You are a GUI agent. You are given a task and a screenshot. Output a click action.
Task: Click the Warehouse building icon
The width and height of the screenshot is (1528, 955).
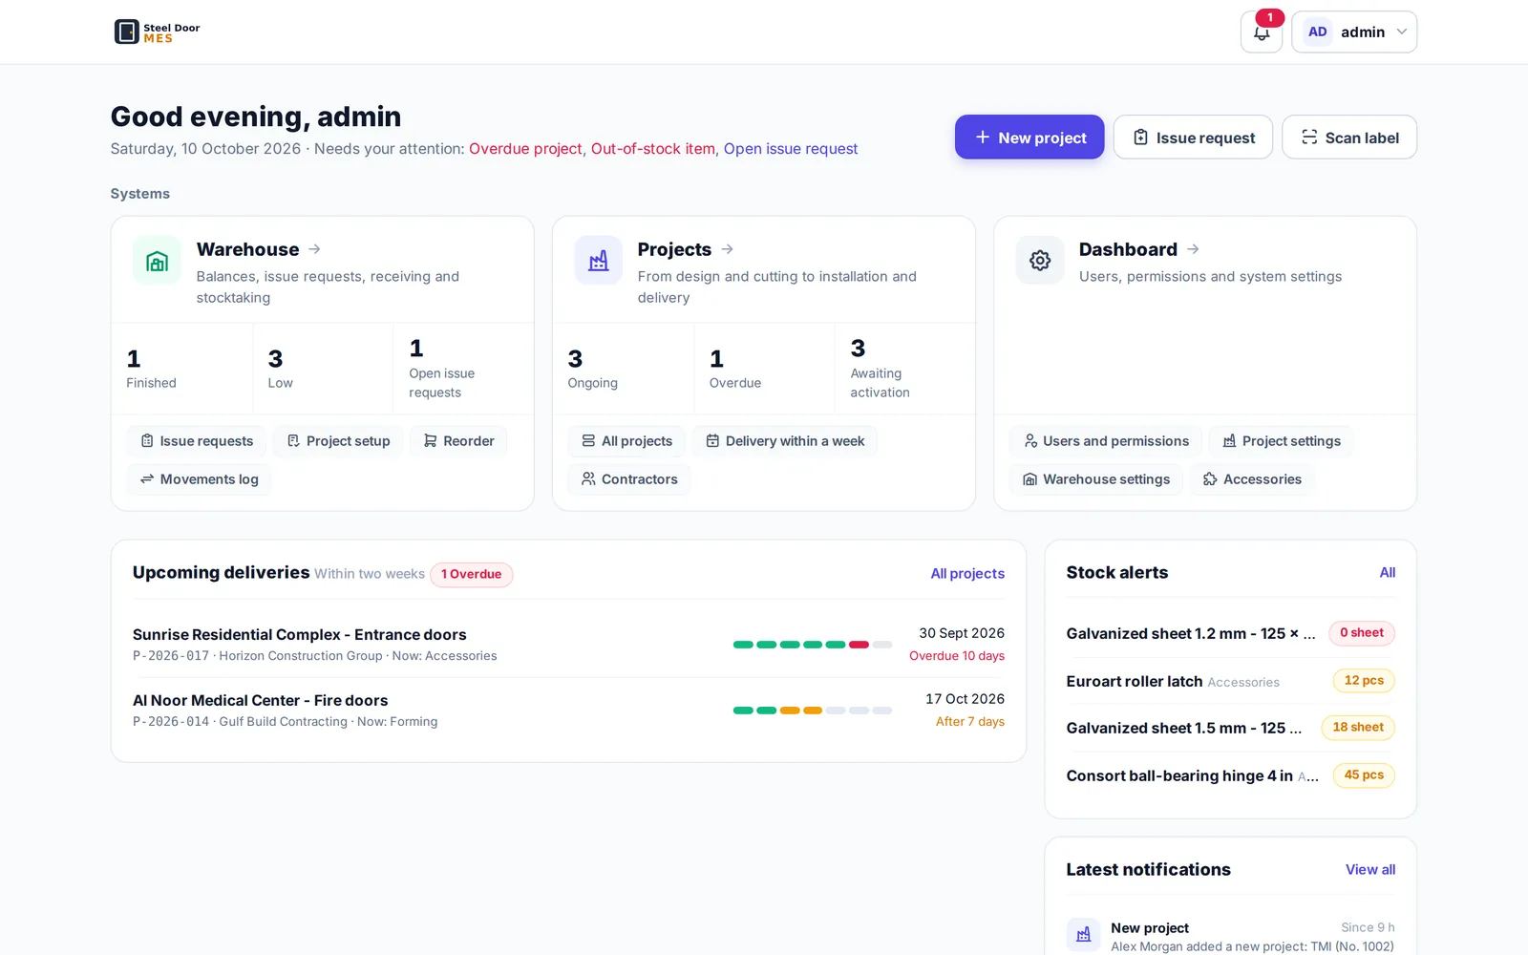tap(157, 260)
